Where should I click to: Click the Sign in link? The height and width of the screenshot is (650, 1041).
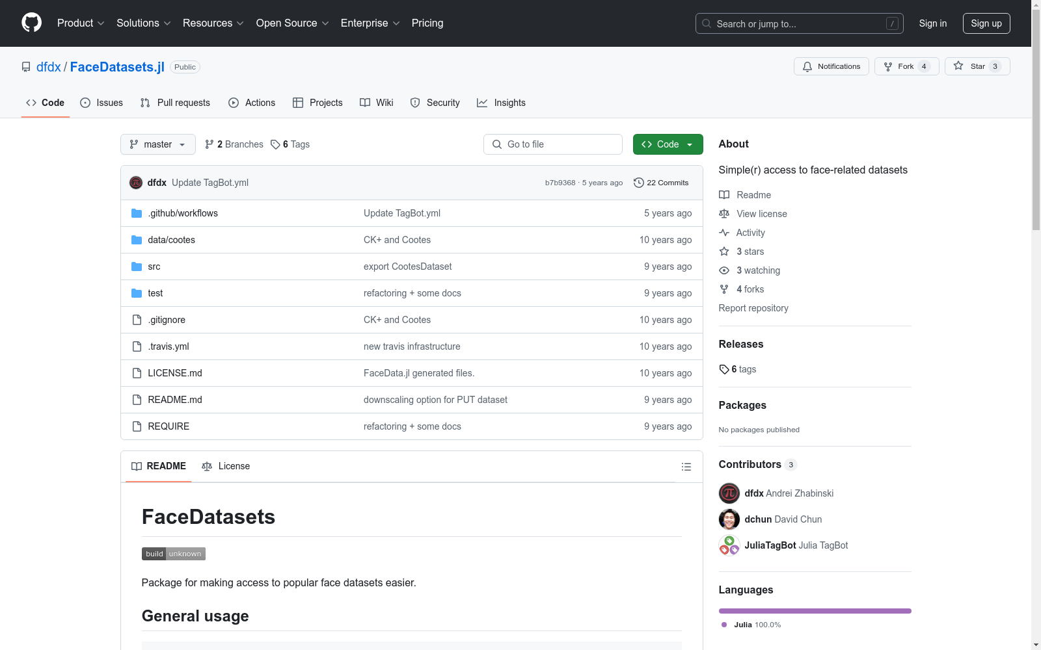[933, 23]
